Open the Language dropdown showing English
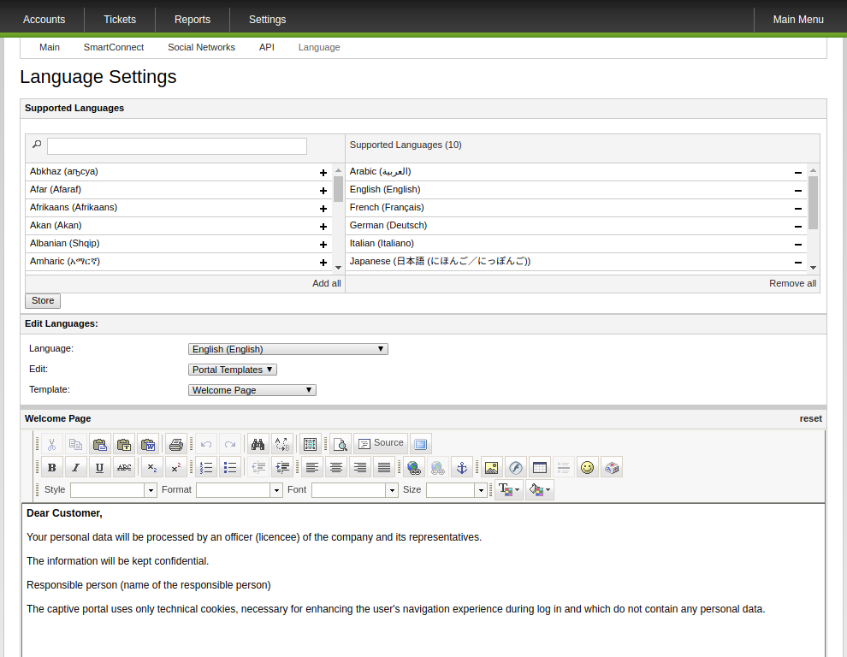Screen dimensions: 847x657 pos(287,349)
